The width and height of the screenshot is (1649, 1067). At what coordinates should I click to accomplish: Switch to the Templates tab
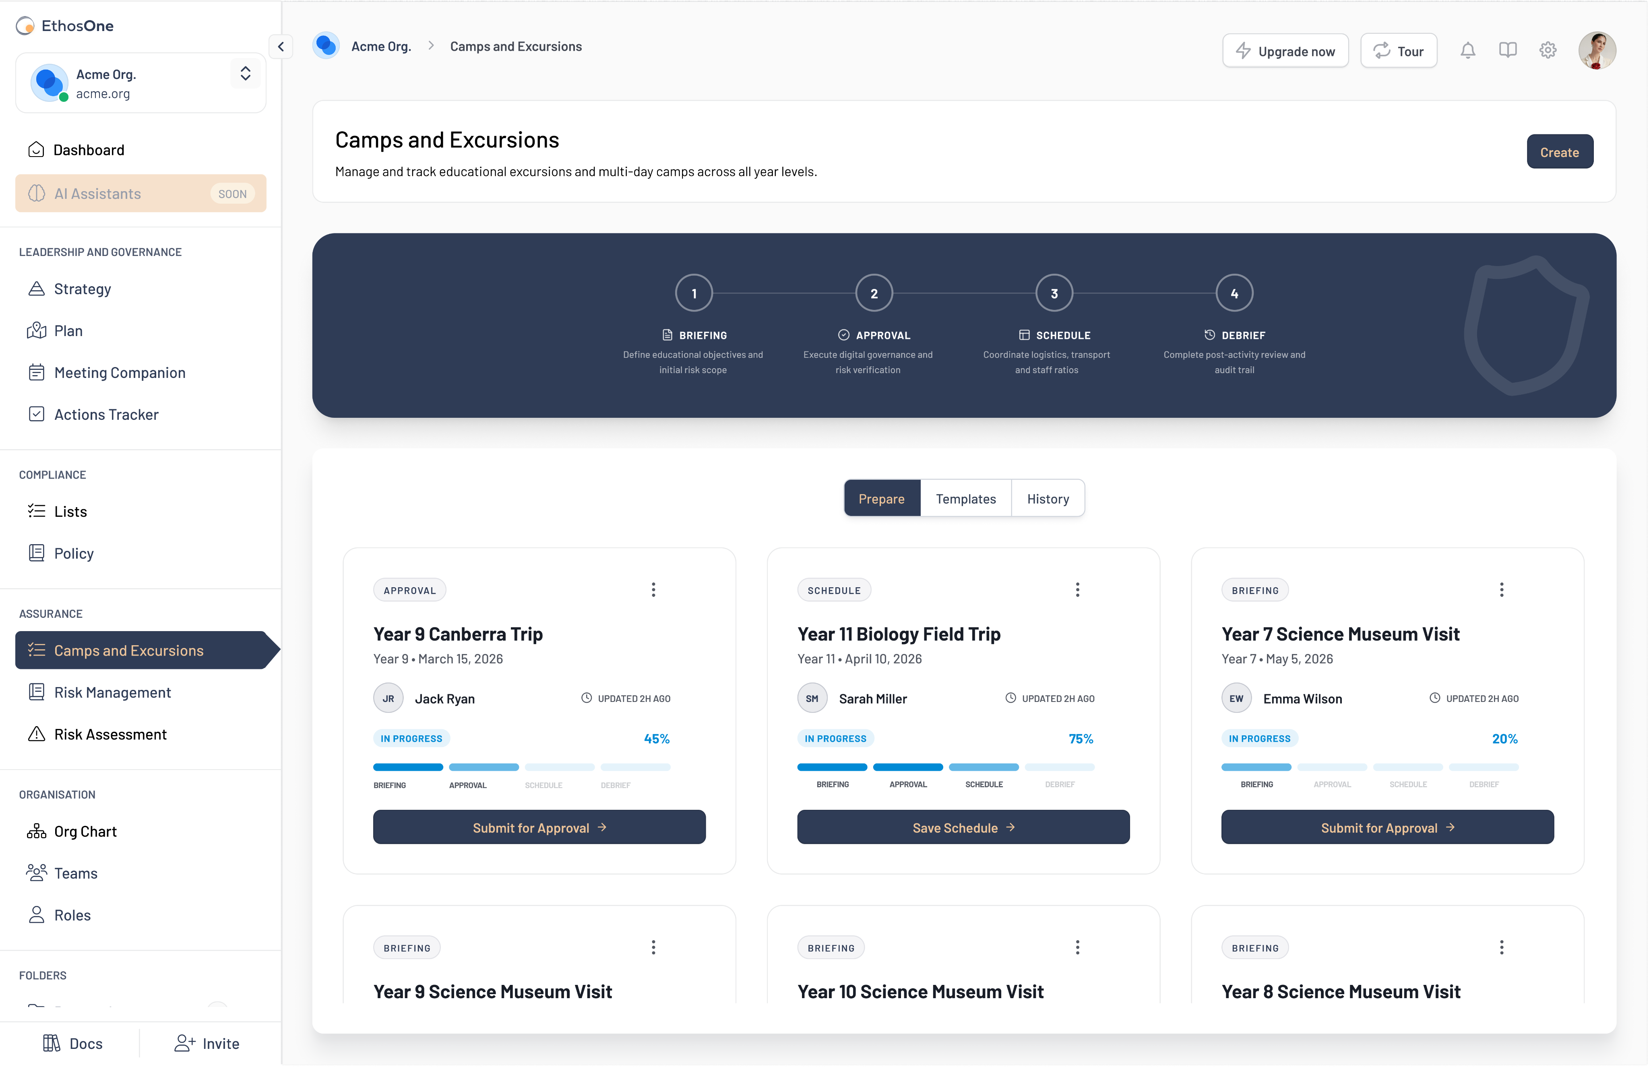pyautogui.click(x=965, y=499)
